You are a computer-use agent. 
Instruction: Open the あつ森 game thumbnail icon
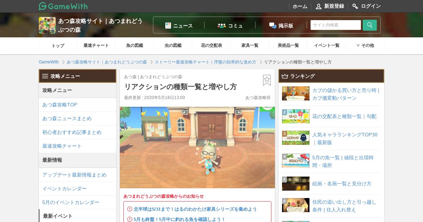pos(47,25)
